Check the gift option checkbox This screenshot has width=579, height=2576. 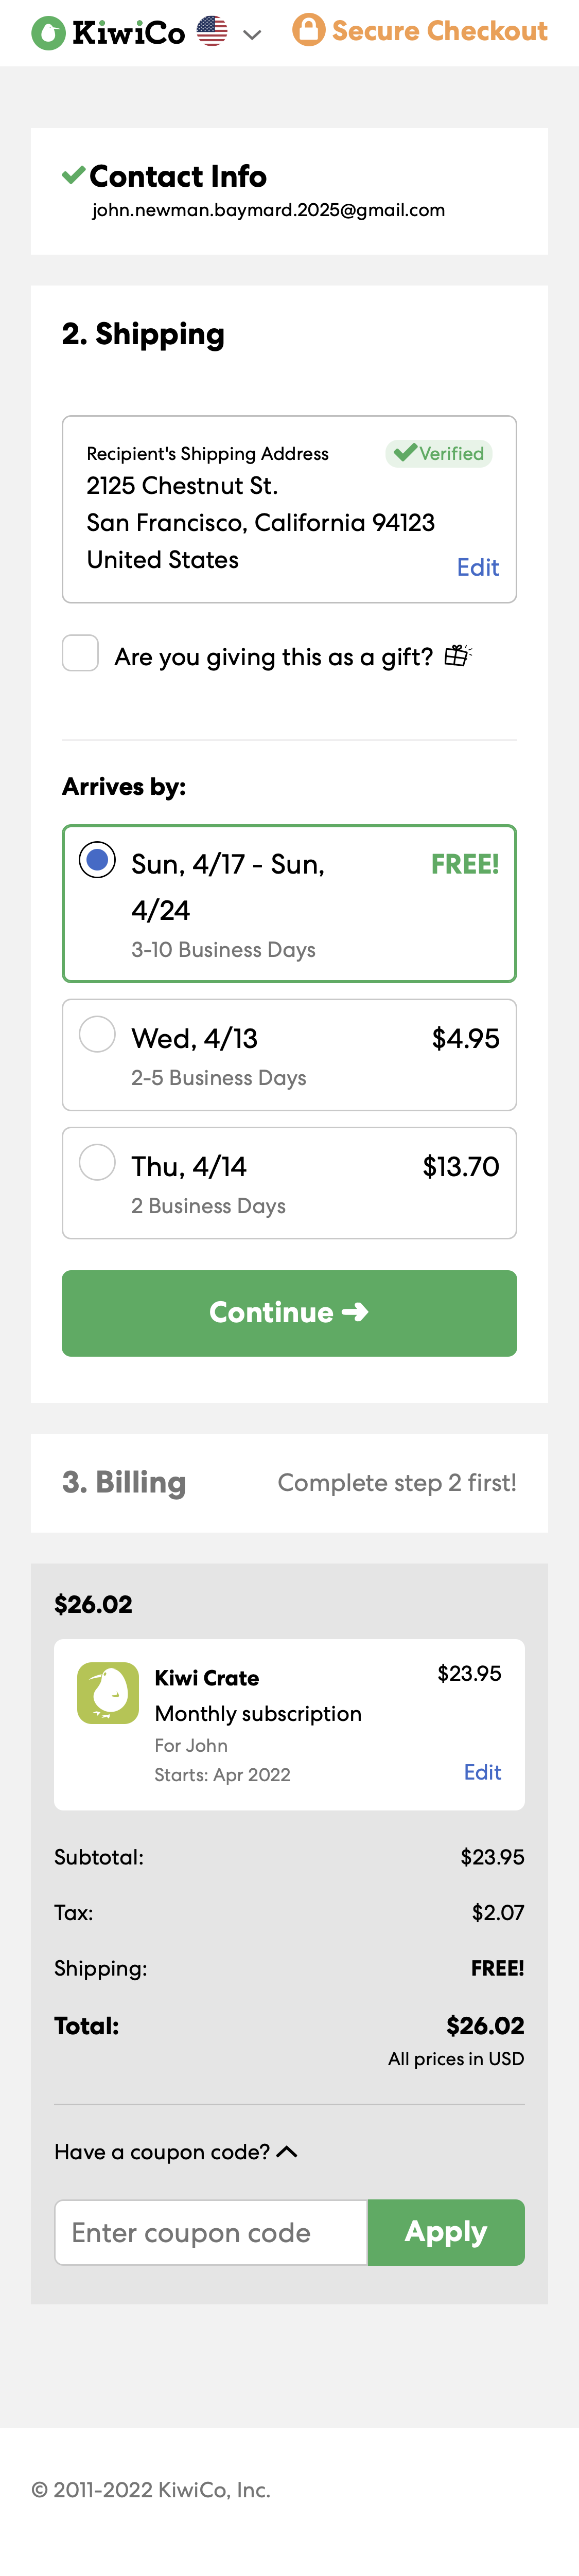pyautogui.click(x=80, y=653)
